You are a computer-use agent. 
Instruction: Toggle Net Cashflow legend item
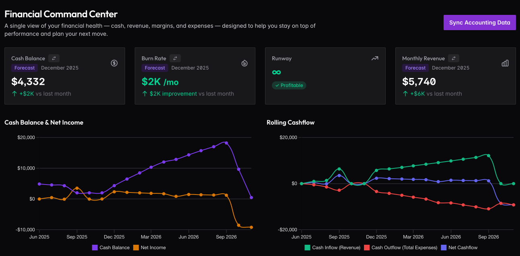pos(459,248)
